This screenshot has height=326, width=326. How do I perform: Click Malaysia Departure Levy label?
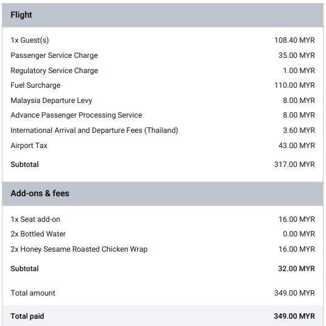click(x=51, y=101)
